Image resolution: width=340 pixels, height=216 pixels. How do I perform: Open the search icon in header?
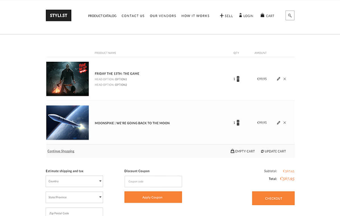[290, 15]
